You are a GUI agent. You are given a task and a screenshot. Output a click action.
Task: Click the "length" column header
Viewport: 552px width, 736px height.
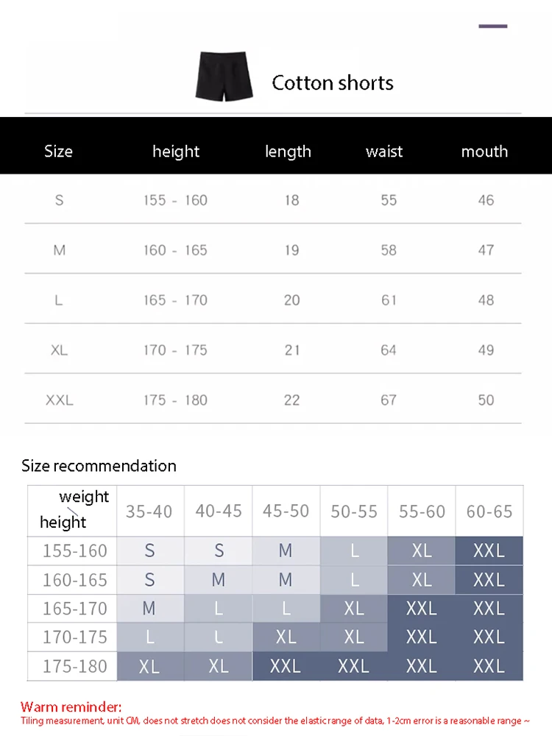(288, 152)
